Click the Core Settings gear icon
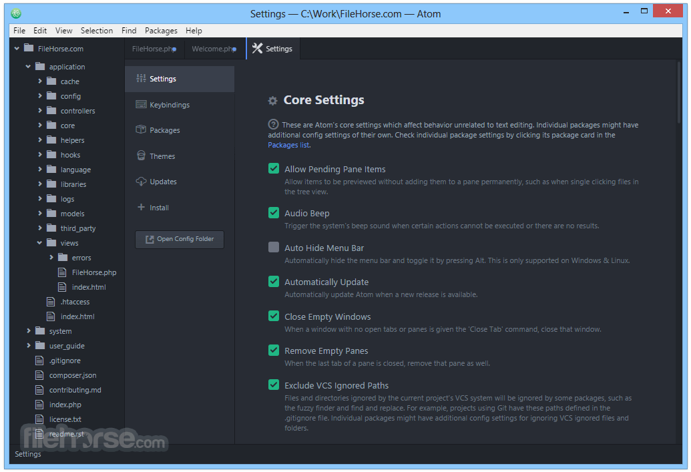The image size is (691, 472). click(273, 101)
